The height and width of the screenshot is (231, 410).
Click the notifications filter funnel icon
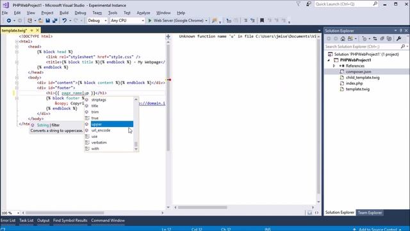[299, 4]
